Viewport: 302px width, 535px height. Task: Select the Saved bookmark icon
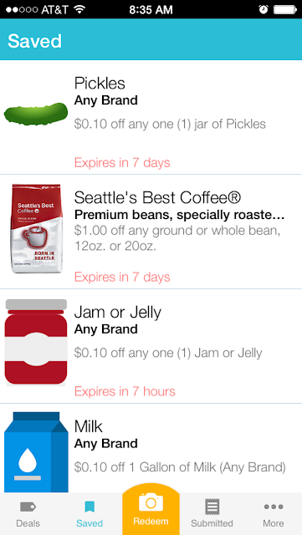click(x=90, y=507)
